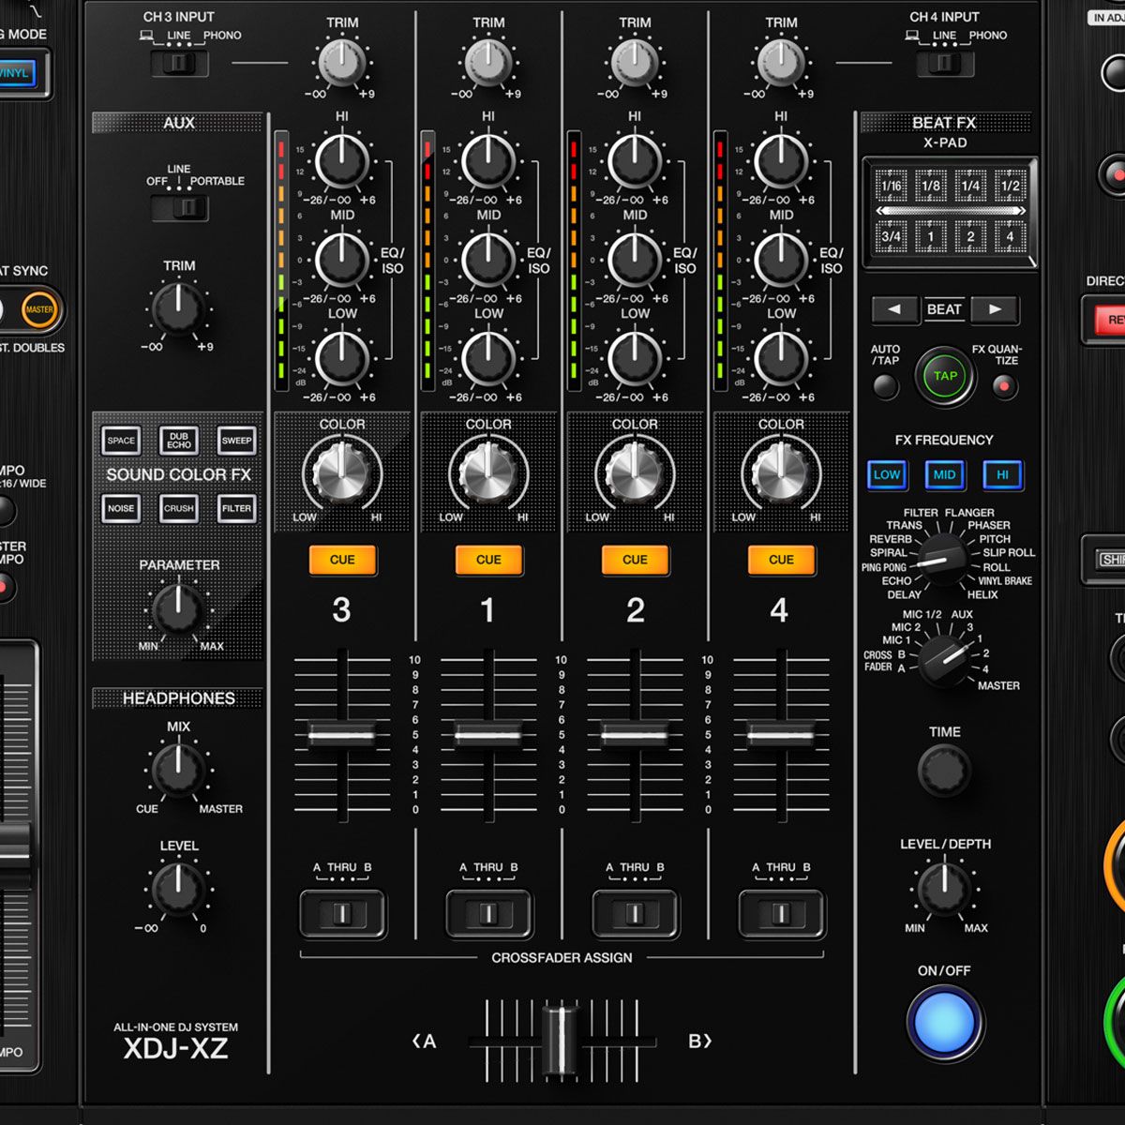The image size is (1125, 1125).
Task: Click the crossfader handle
Action: pyautogui.click(x=561, y=1040)
